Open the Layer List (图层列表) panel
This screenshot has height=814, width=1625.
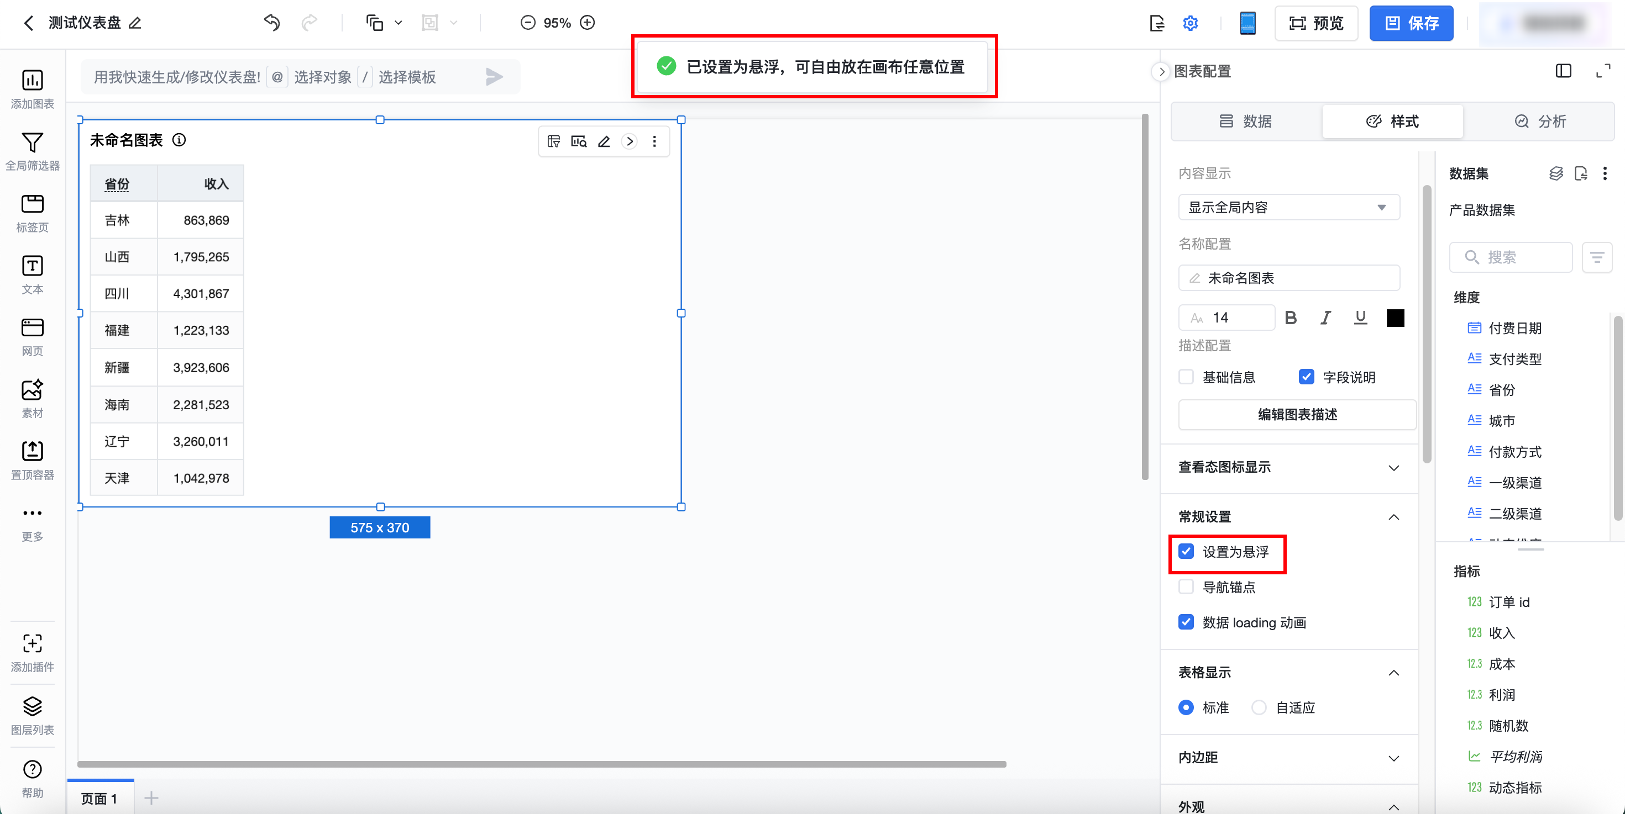click(32, 707)
